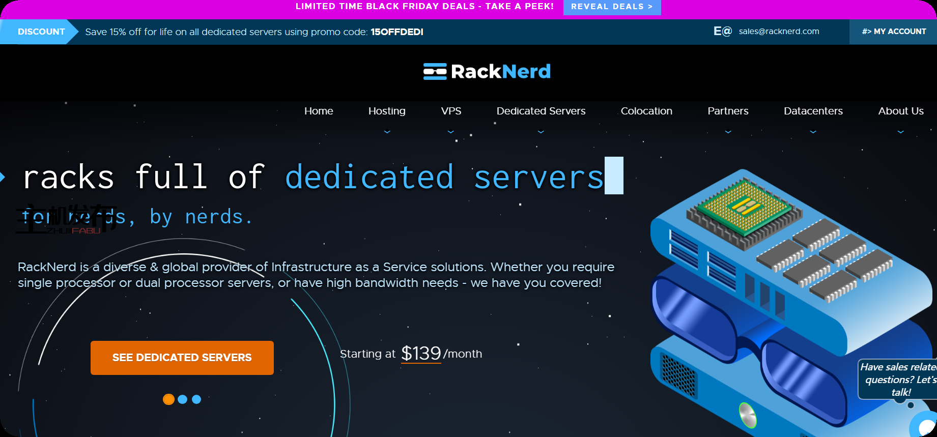Click the left slider arrow icon
Image resolution: width=937 pixels, height=437 pixels.
click(3, 177)
